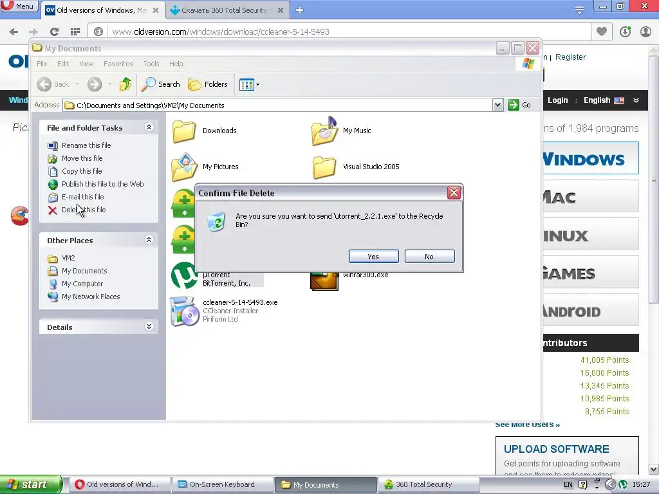Open the Tools menu in My Documents
This screenshot has width=659, height=494.
point(151,64)
